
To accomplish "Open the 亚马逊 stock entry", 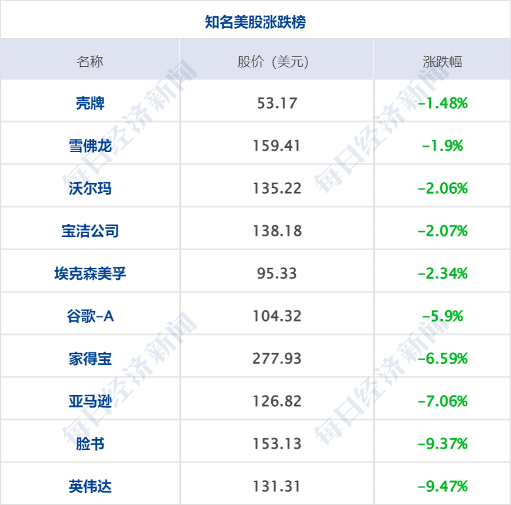I will pos(90,401).
